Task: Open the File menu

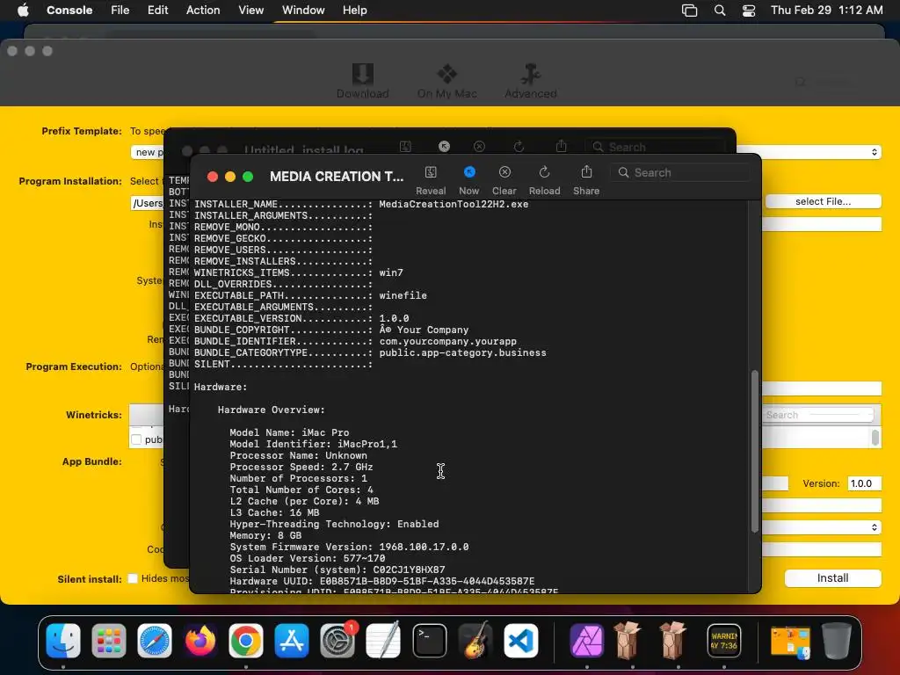Action: point(120,11)
